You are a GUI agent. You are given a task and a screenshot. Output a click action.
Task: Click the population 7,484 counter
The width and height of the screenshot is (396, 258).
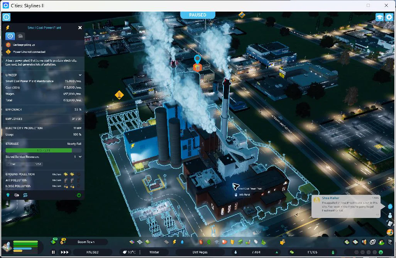pyautogui.click(x=256, y=252)
